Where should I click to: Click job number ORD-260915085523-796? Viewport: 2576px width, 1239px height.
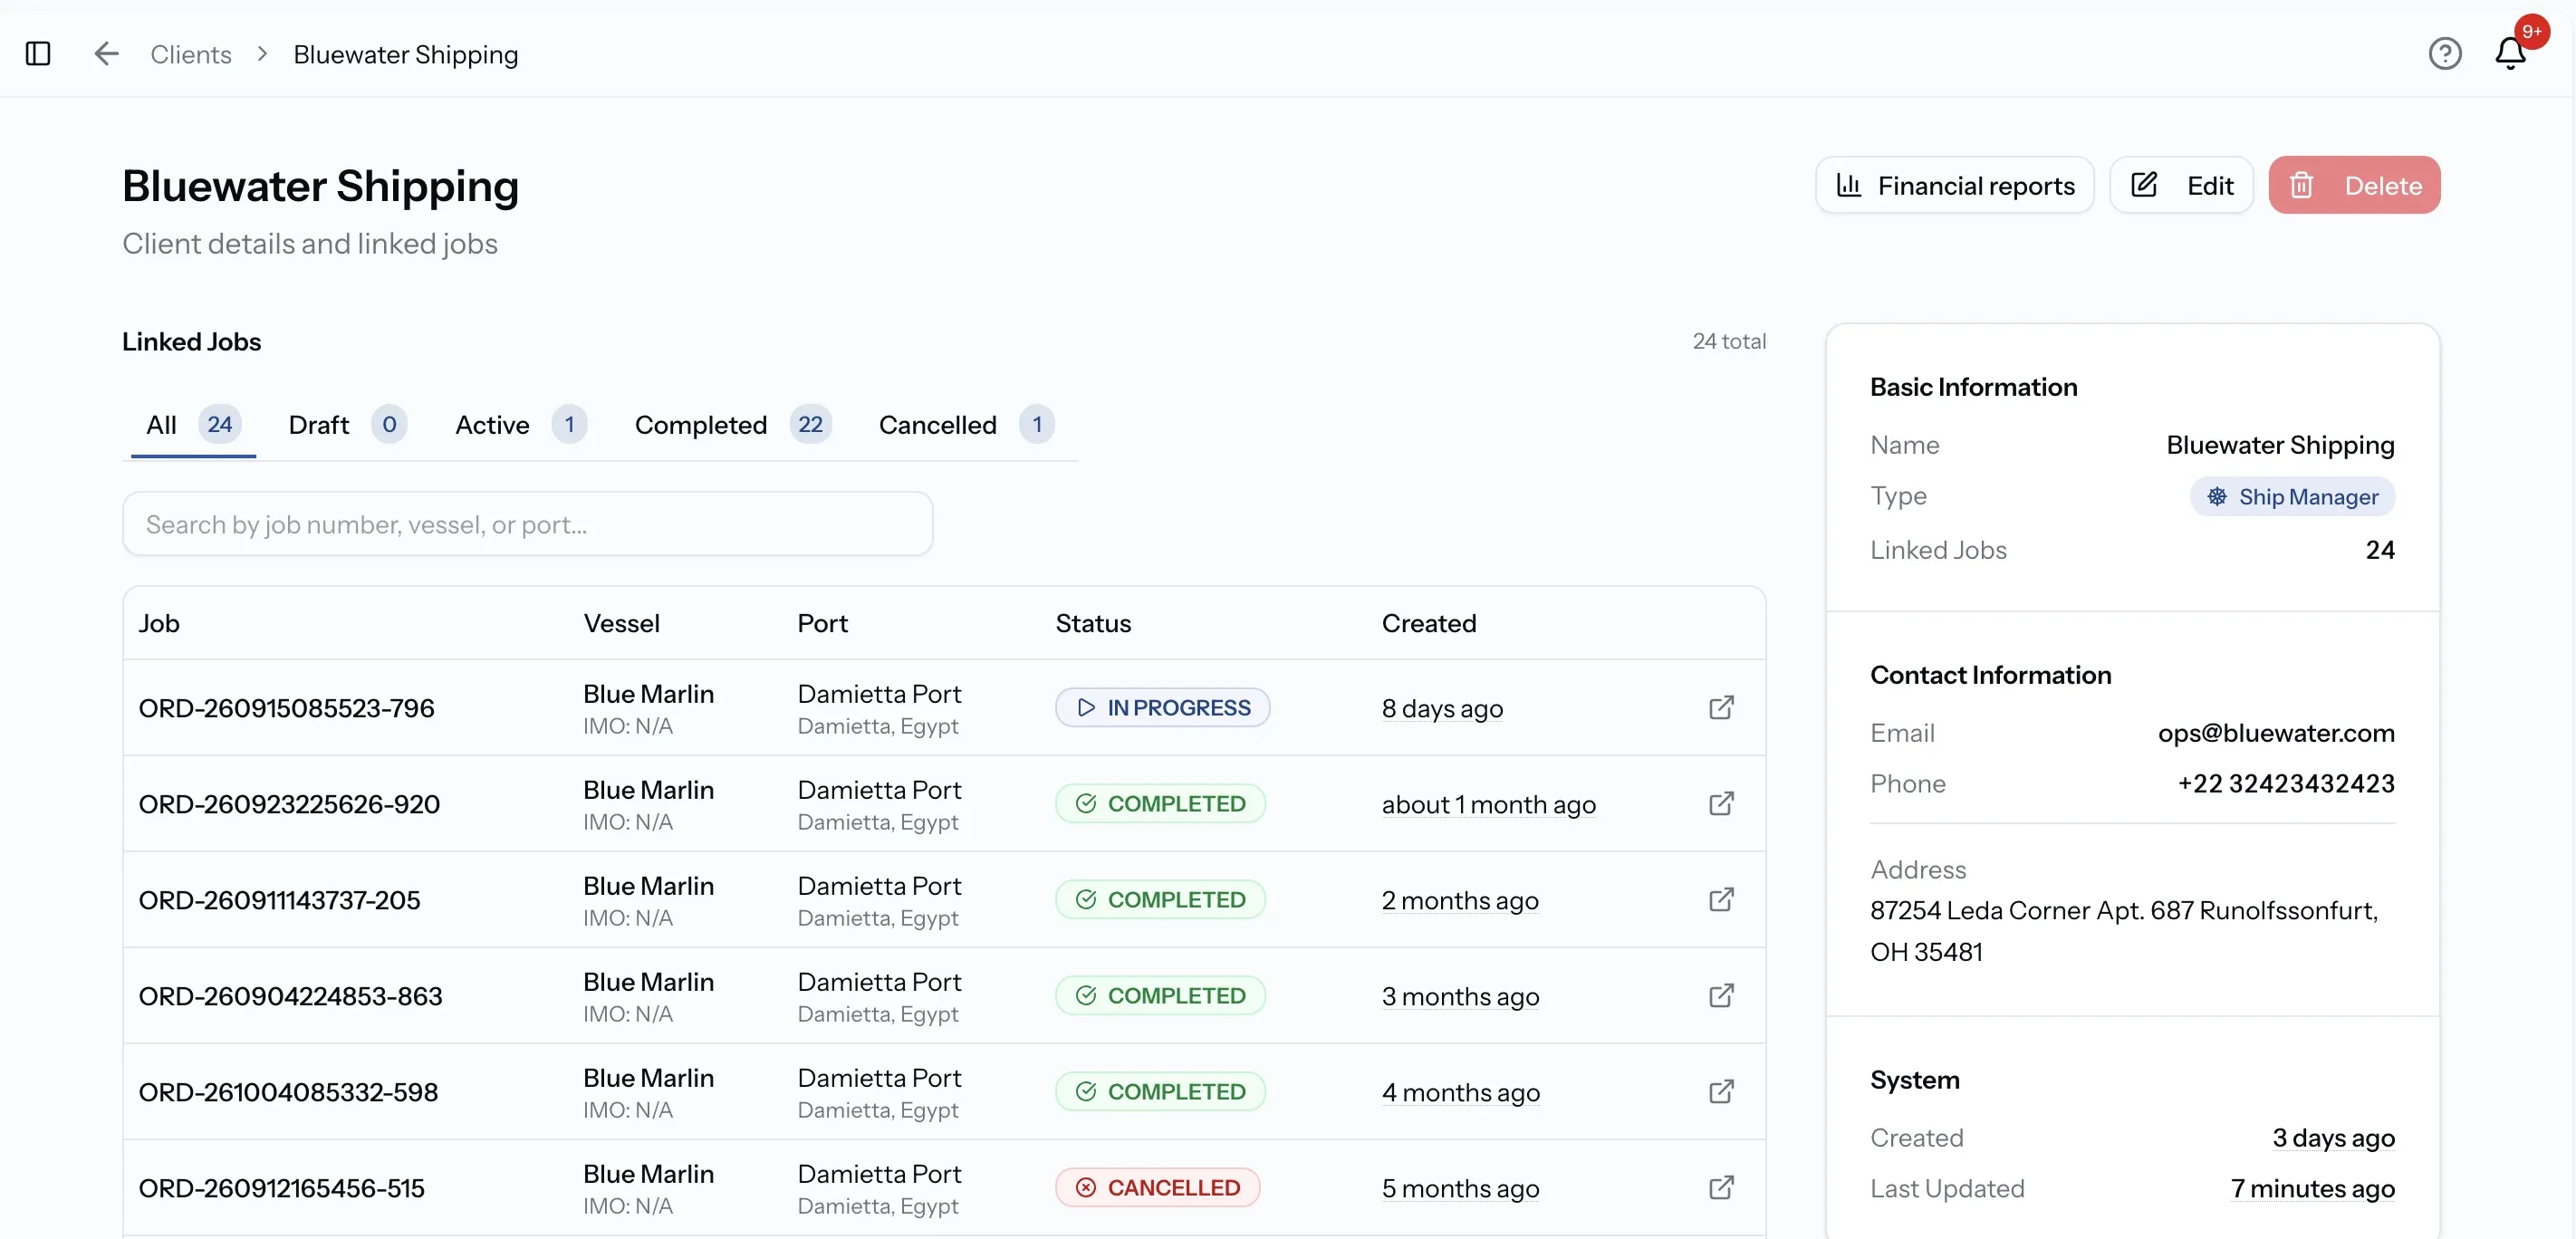(x=286, y=708)
